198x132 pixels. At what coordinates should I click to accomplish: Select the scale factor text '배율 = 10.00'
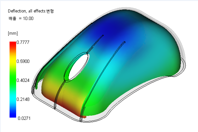(21, 18)
